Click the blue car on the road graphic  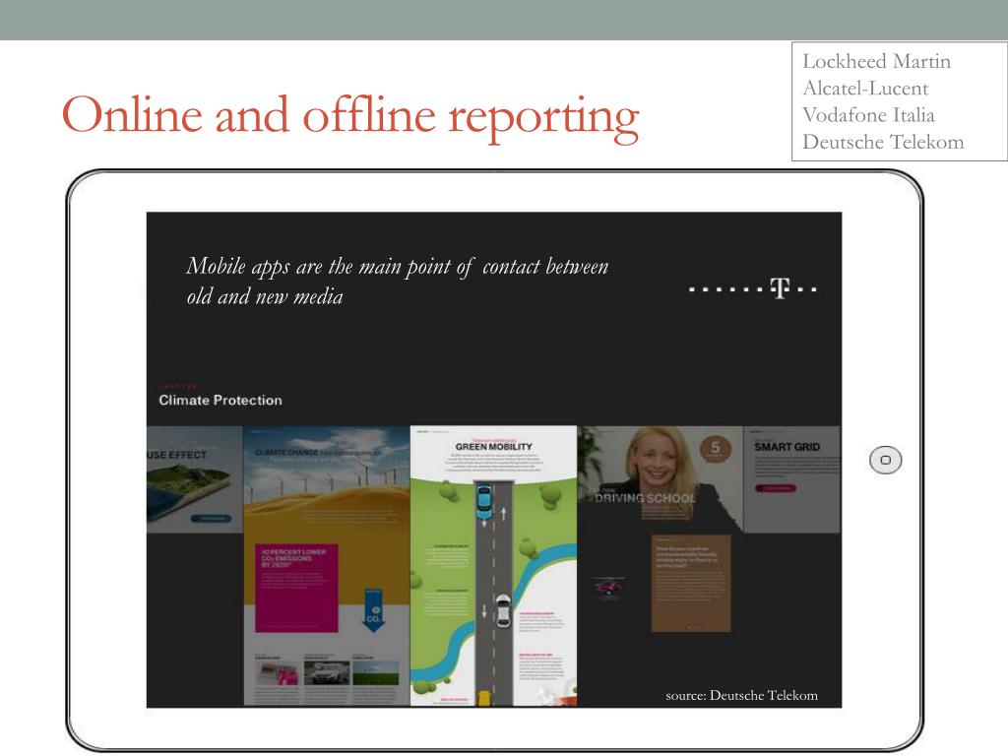point(484,502)
